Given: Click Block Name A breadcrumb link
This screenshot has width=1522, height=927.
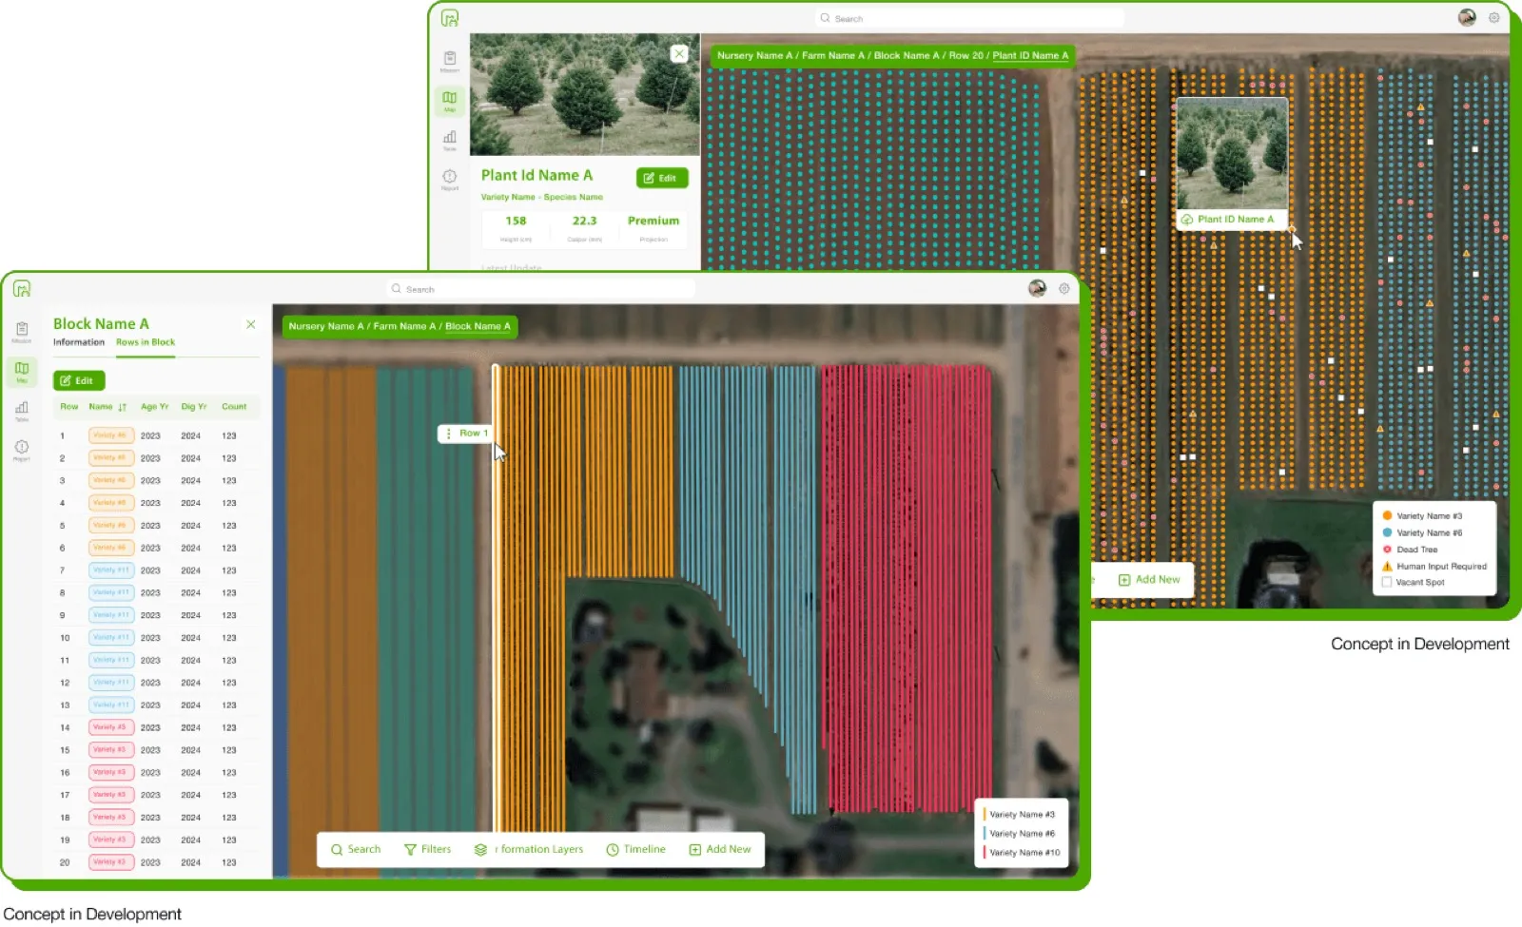Looking at the screenshot, I should click(478, 326).
